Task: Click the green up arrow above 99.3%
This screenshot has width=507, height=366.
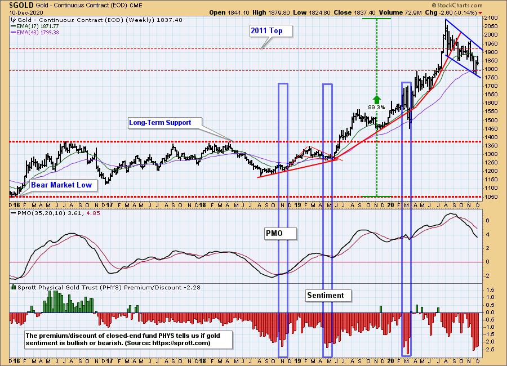Action: pos(376,99)
